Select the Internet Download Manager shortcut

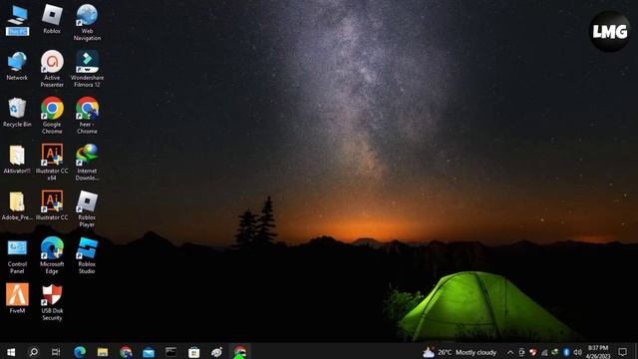[x=87, y=162]
